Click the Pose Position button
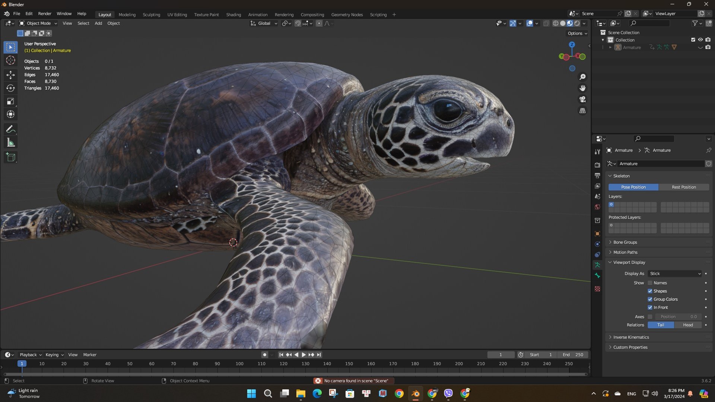This screenshot has width=715, height=402. 633,187
